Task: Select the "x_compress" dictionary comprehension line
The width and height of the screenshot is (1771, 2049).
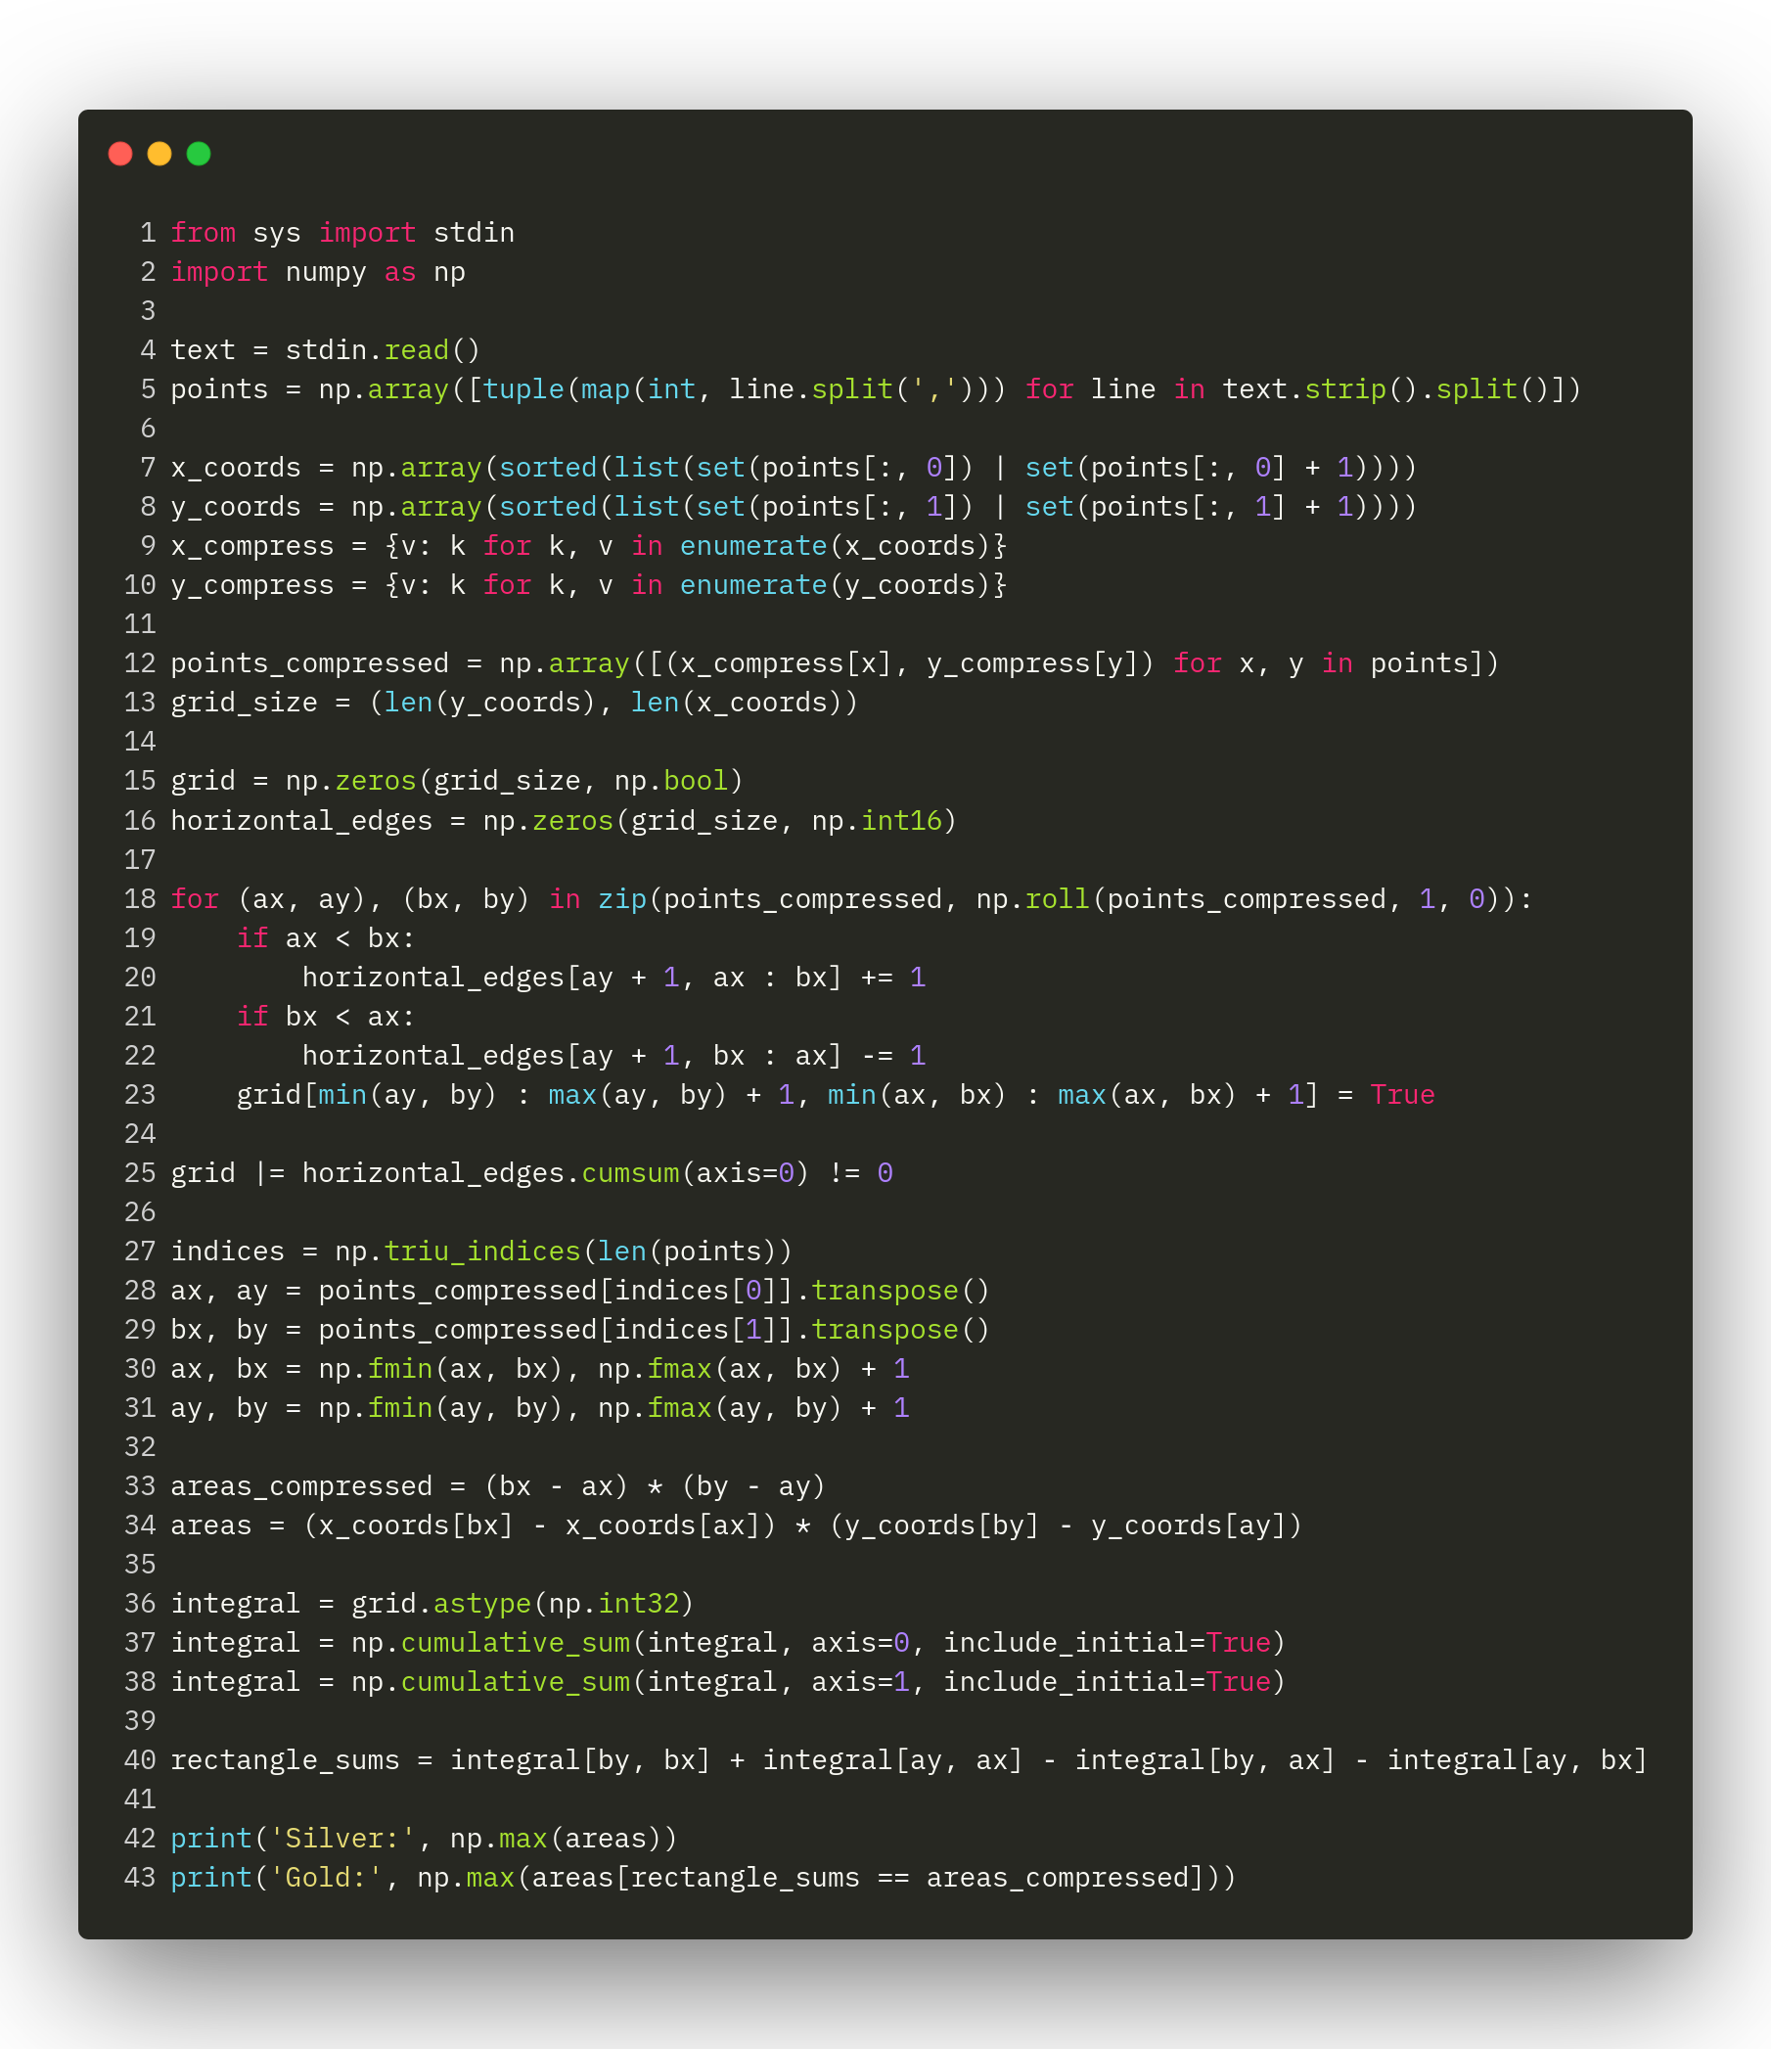Action: (x=588, y=546)
